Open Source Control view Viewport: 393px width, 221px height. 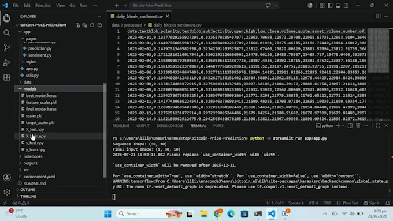tap(7, 47)
